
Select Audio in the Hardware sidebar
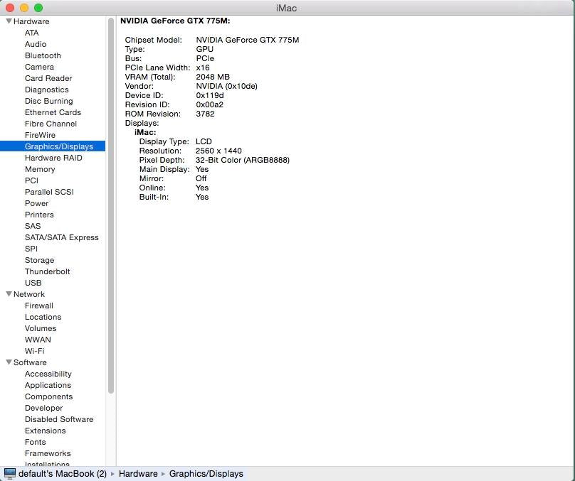point(35,44)
